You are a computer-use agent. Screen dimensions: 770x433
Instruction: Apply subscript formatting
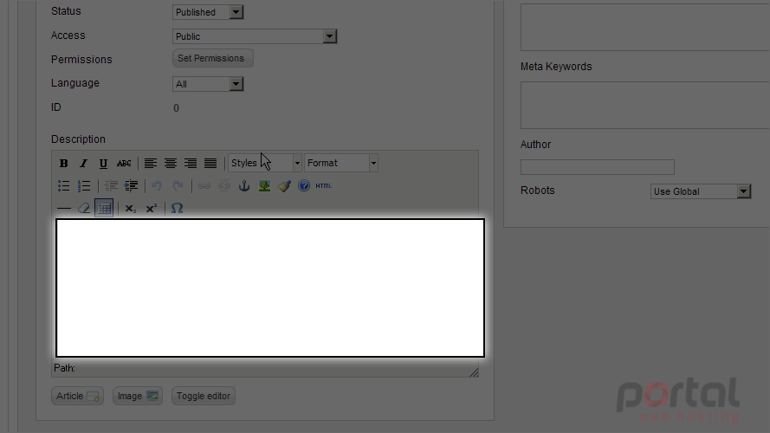click(x=130, y=208)
